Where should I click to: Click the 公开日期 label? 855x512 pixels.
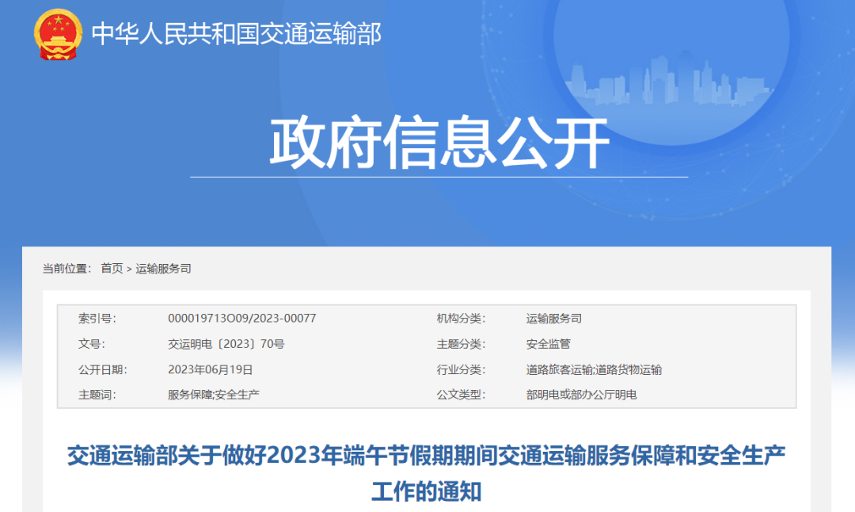(102, 369)
